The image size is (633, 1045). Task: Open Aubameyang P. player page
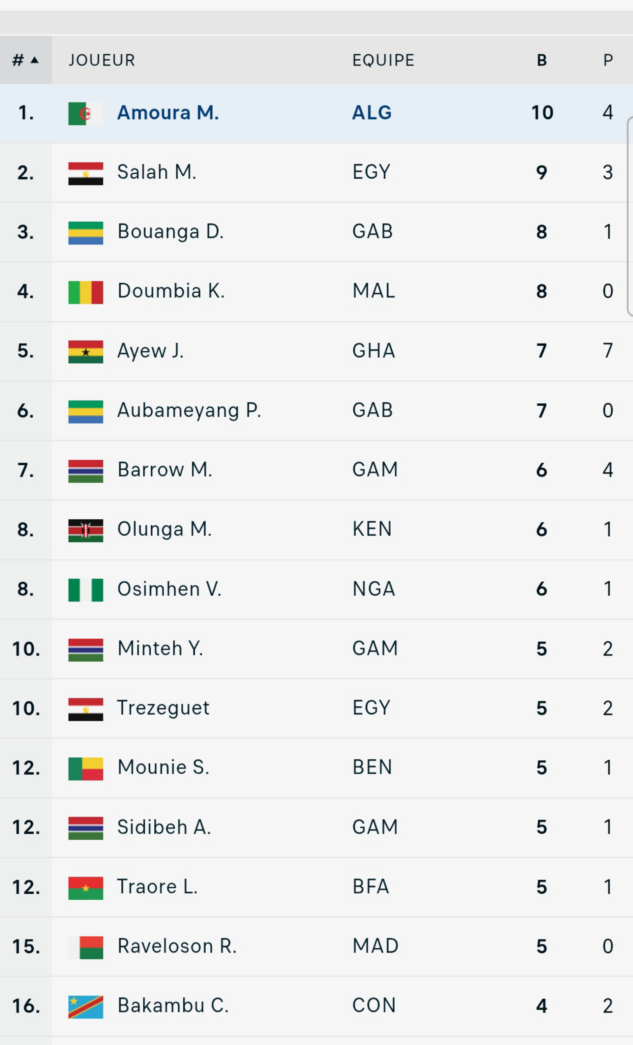pos(189,411)
